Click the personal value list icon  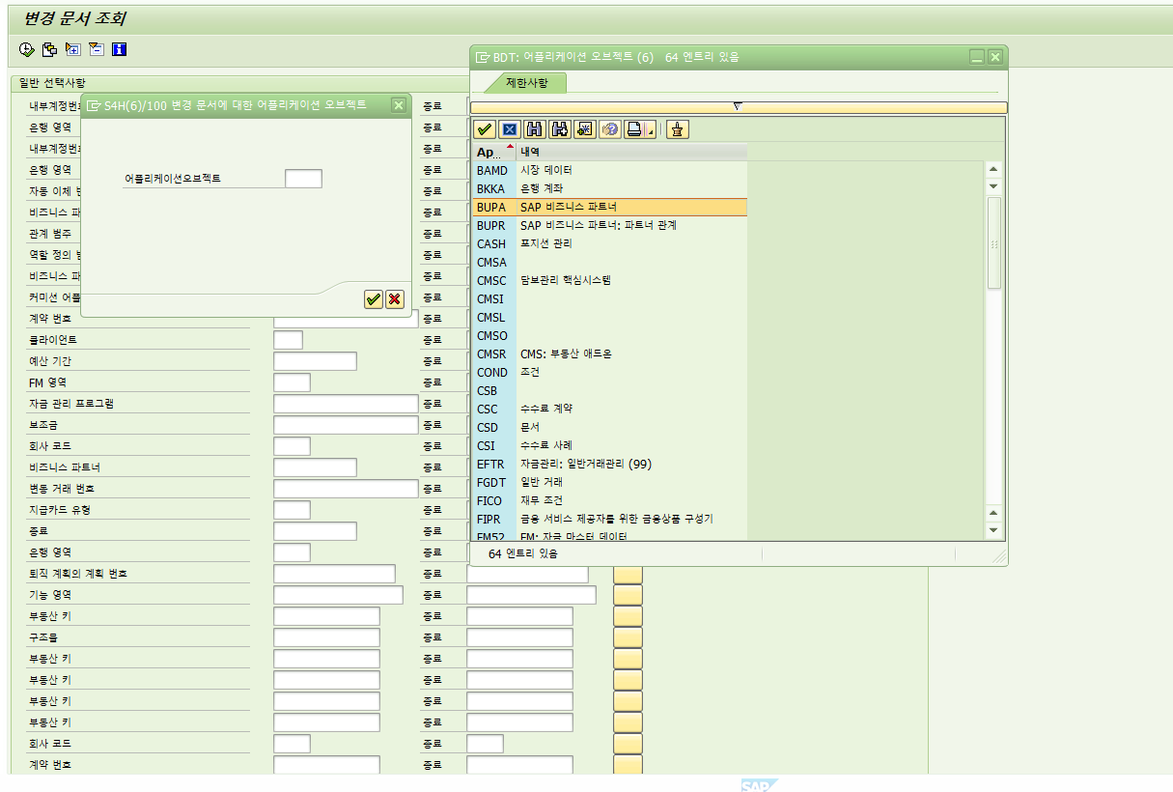tap(610, 129)
